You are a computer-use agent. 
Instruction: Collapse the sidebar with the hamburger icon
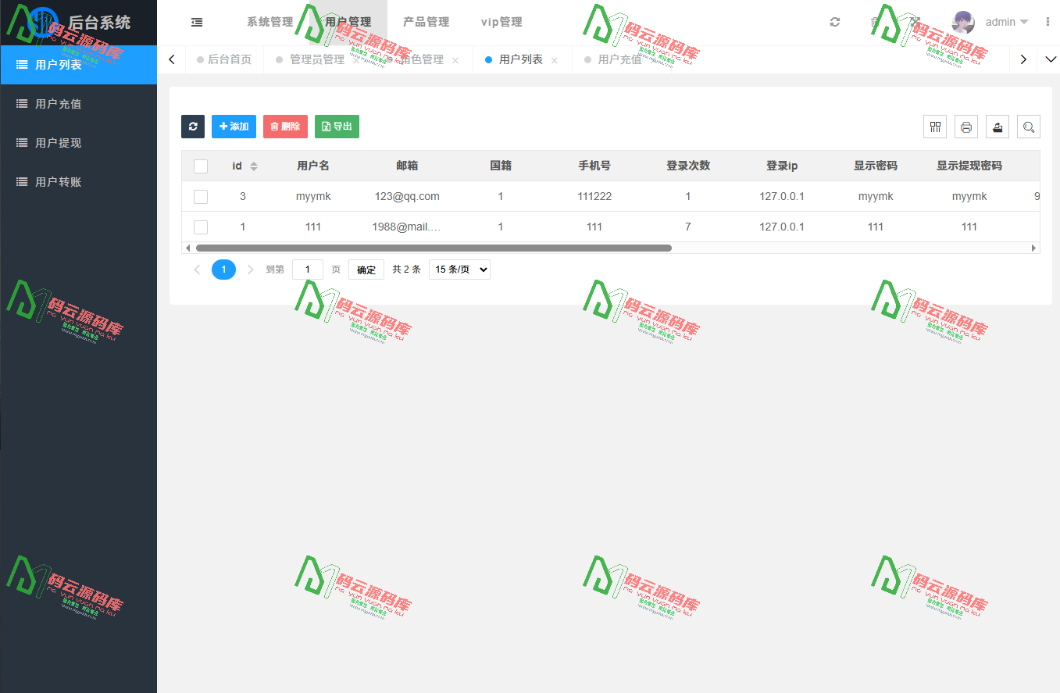(x=196, y=22)
